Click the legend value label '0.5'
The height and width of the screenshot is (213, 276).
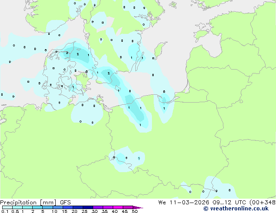[x=15, y=211]
